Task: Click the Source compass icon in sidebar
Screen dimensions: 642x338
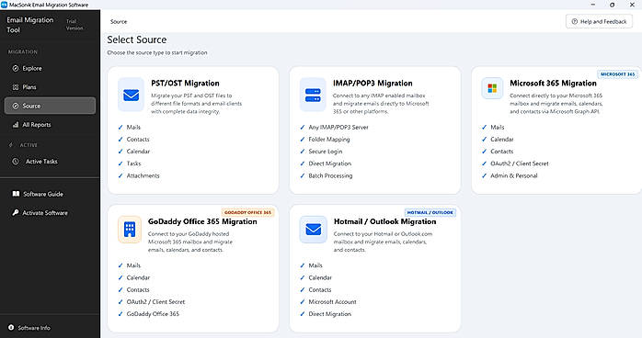Action: pos(16,106)
